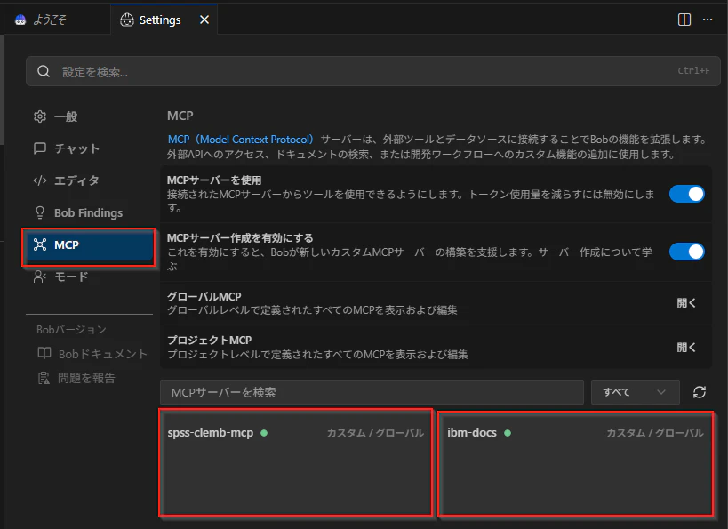Image resolution: width=728 pixels, height=529 pixels.
Task: Toggle MCPサーバー作成を有効にする switch
Action: pos(687,252)
